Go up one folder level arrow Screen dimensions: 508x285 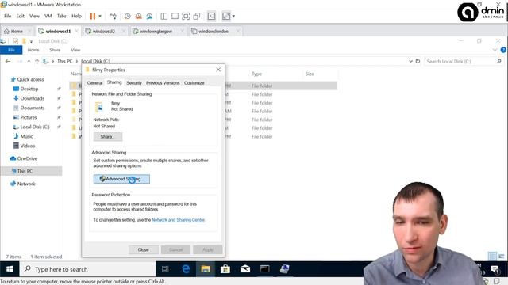(x=37, y=62)
